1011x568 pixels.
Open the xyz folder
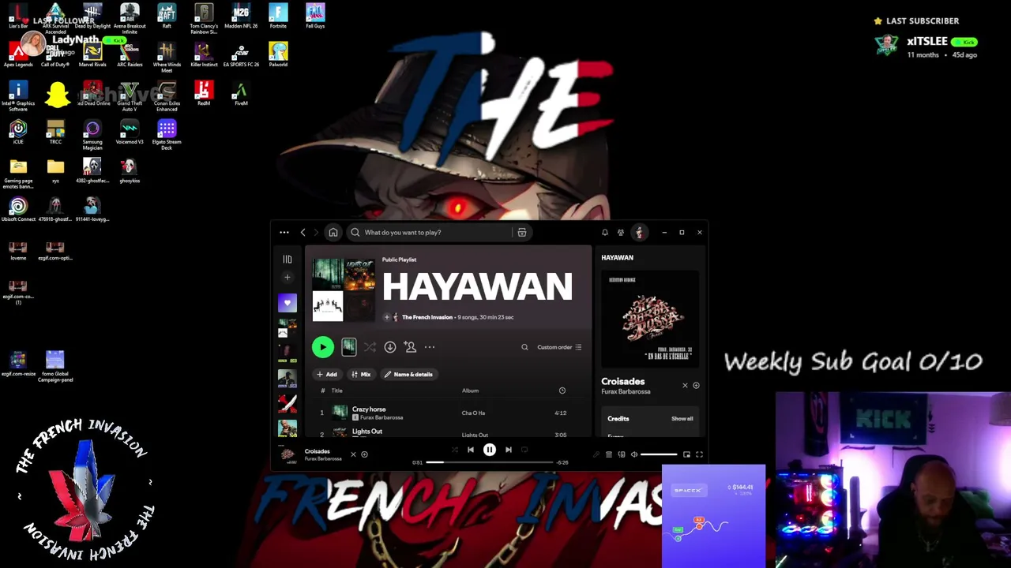(55, 170)
